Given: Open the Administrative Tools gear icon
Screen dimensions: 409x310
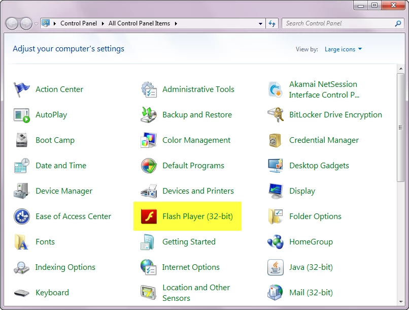Looking at the screenshot, I should point(149,89).
